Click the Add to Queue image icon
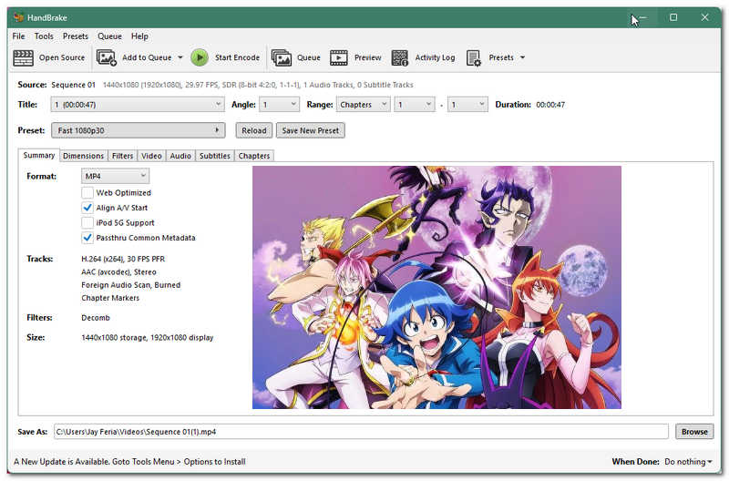The height and width of the screenshot is (481, 729). coord(106,57)
